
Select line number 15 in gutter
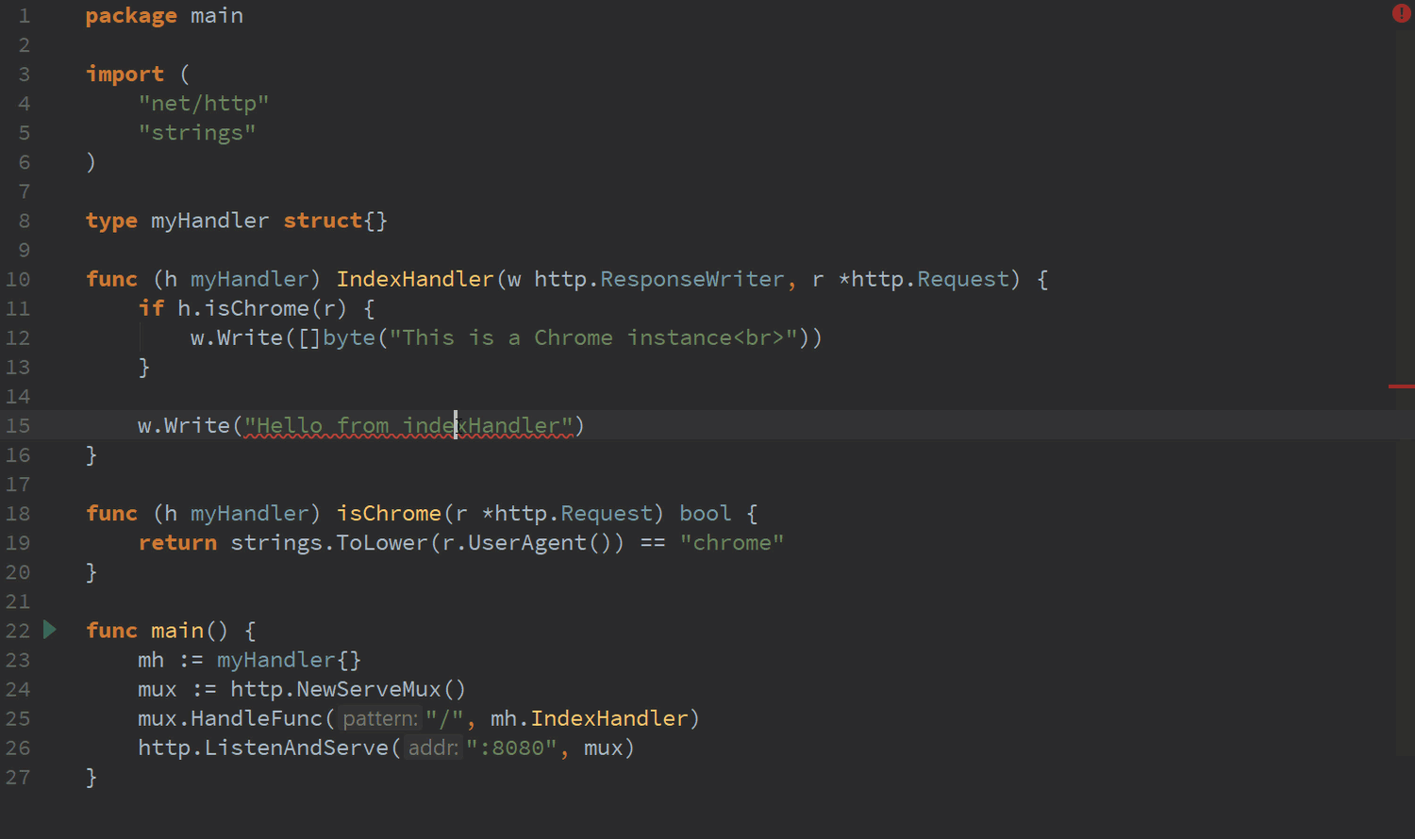[x=18, y=426]
